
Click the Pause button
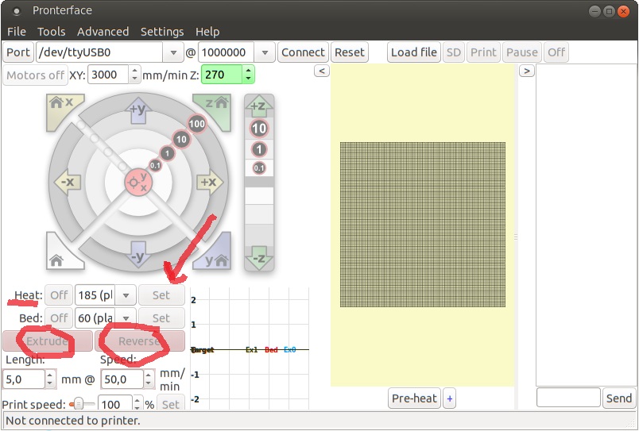tap(522, 52)
